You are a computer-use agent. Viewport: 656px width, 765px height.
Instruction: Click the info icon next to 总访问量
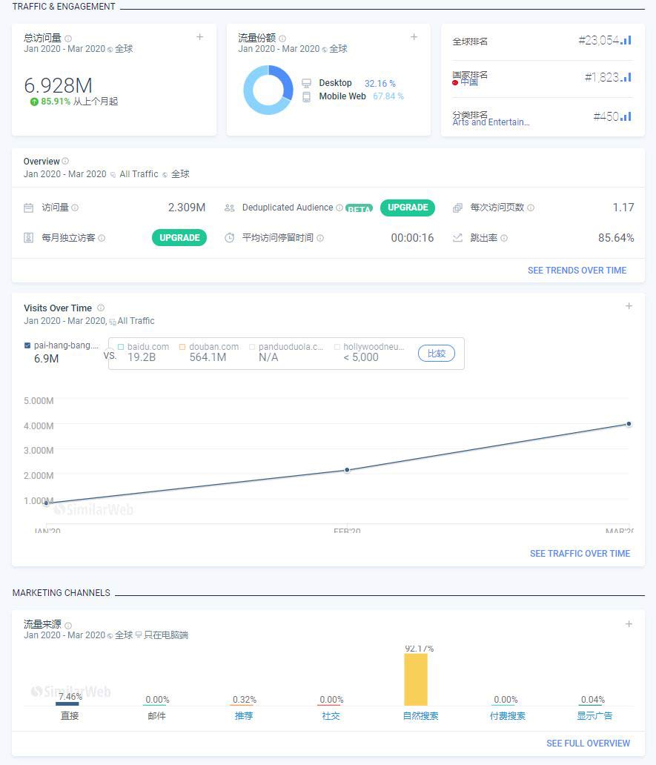pos(67,37)
